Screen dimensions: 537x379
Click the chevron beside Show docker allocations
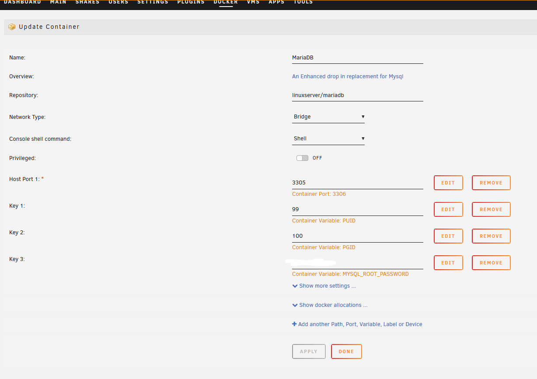[x=295, y=305]
